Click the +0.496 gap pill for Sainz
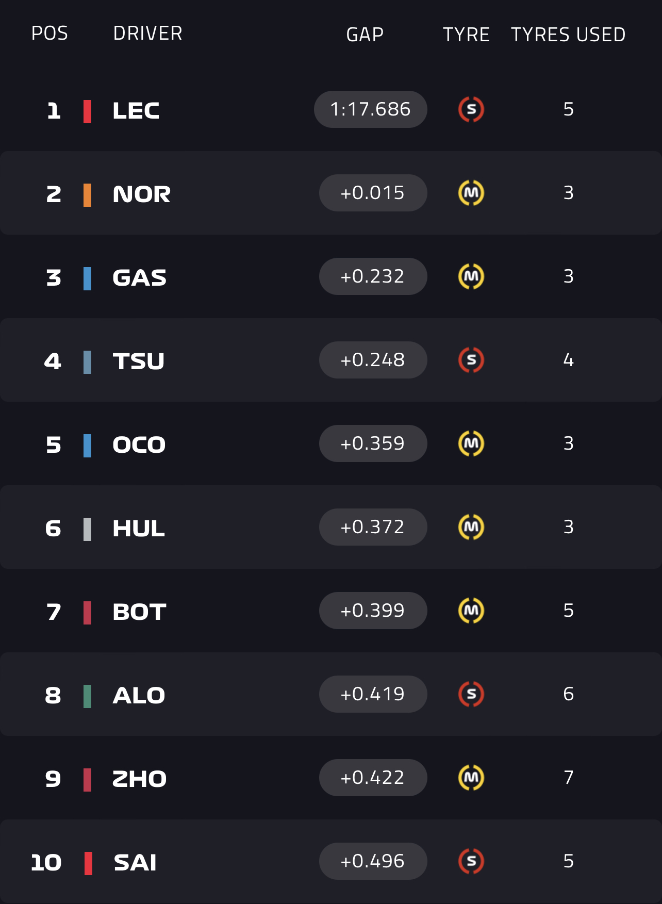662x904 pixels. [x=373, y=861]
